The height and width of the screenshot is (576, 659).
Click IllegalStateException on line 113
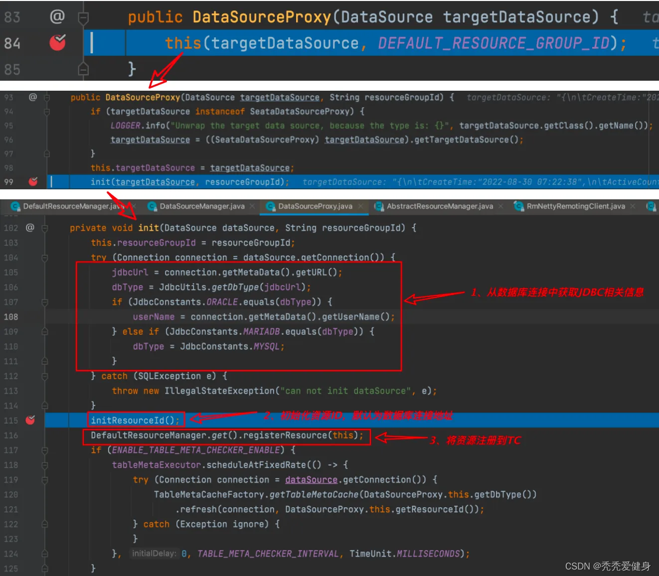coord(219,391)
